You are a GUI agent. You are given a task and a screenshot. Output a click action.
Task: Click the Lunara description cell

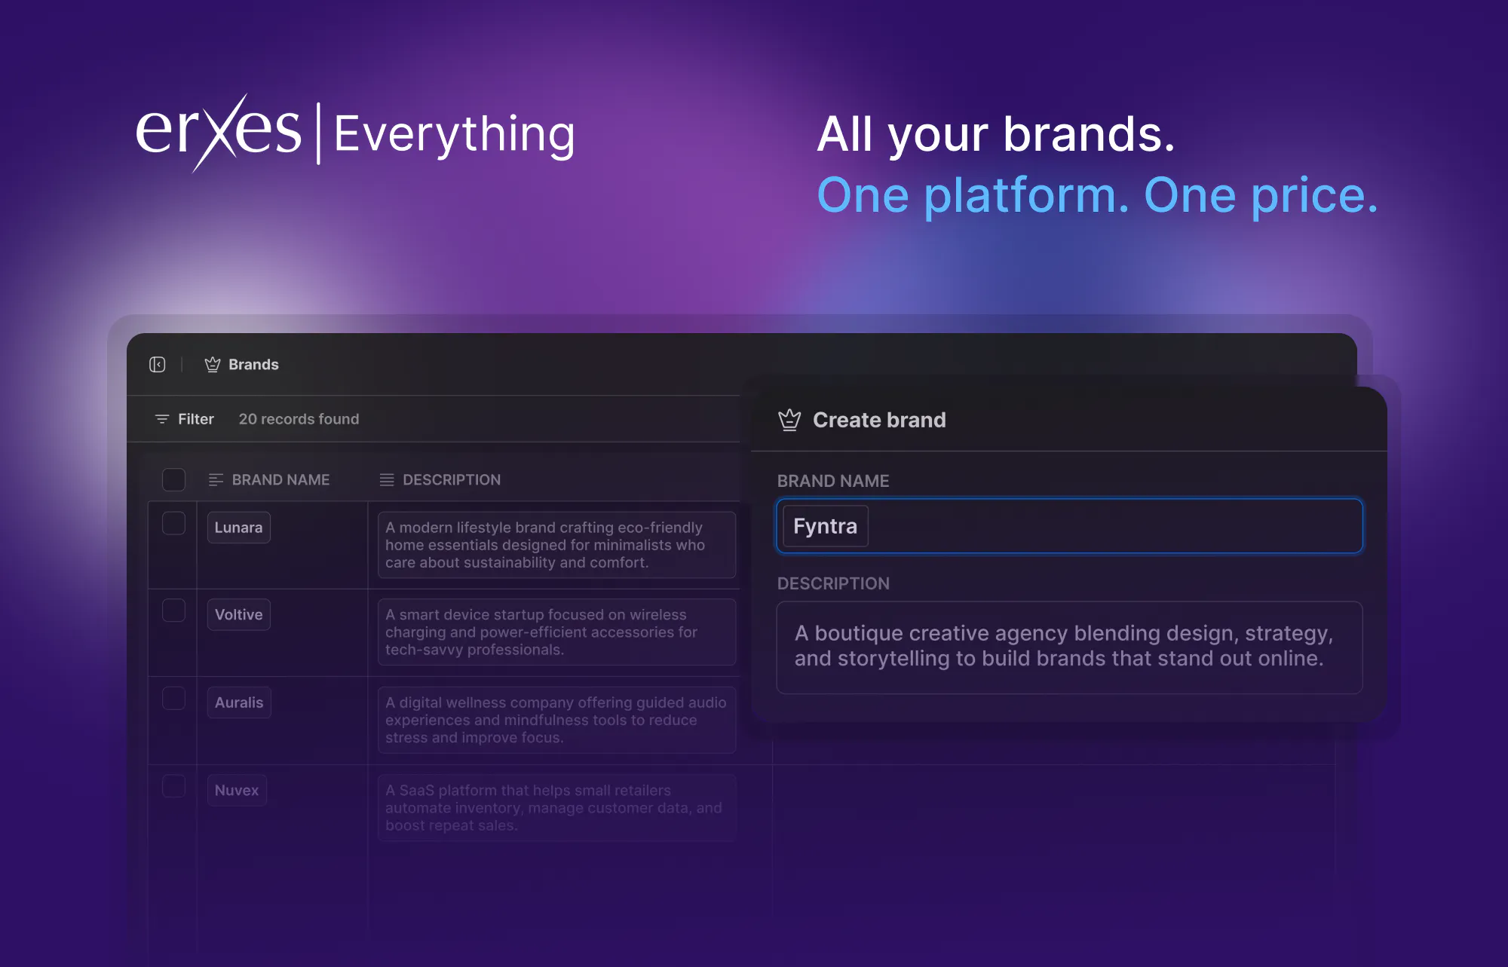tap(556, 545)
